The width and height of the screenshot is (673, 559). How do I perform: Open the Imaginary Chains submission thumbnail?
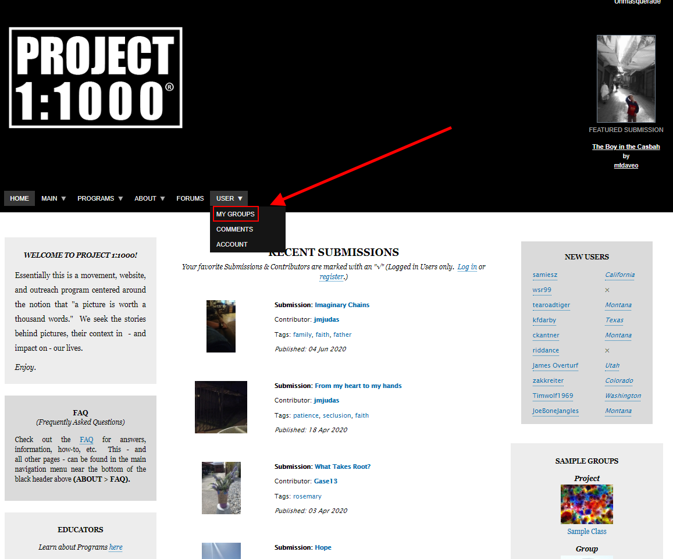coord(221,326)
